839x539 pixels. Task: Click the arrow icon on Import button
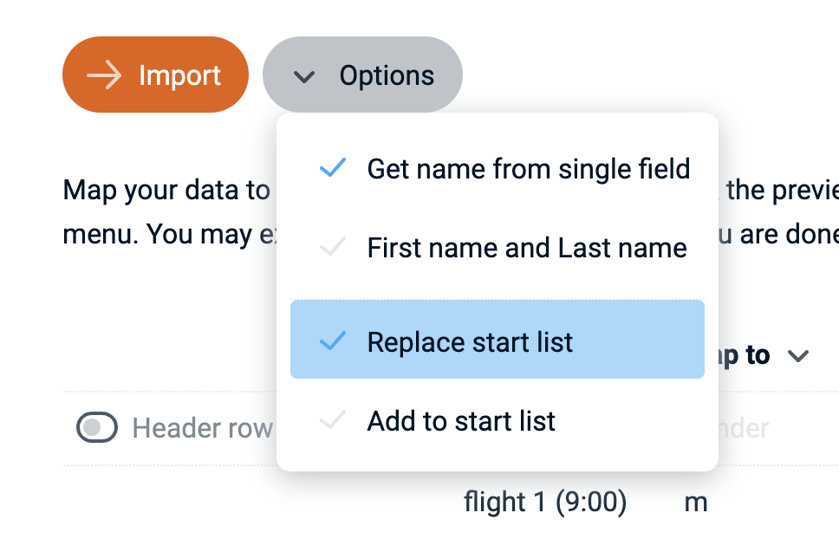click(104, 75)
